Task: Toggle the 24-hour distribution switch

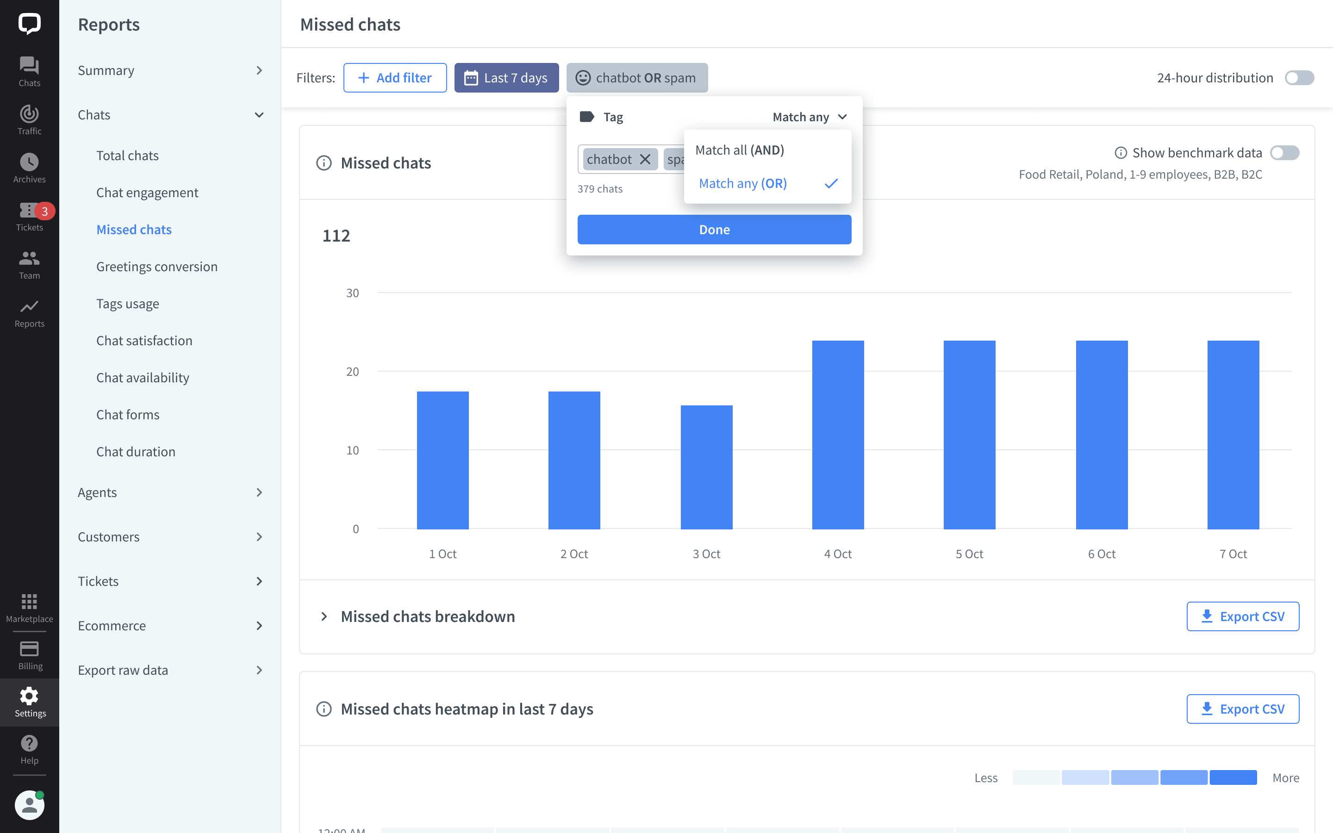Action: [1299, 78]
